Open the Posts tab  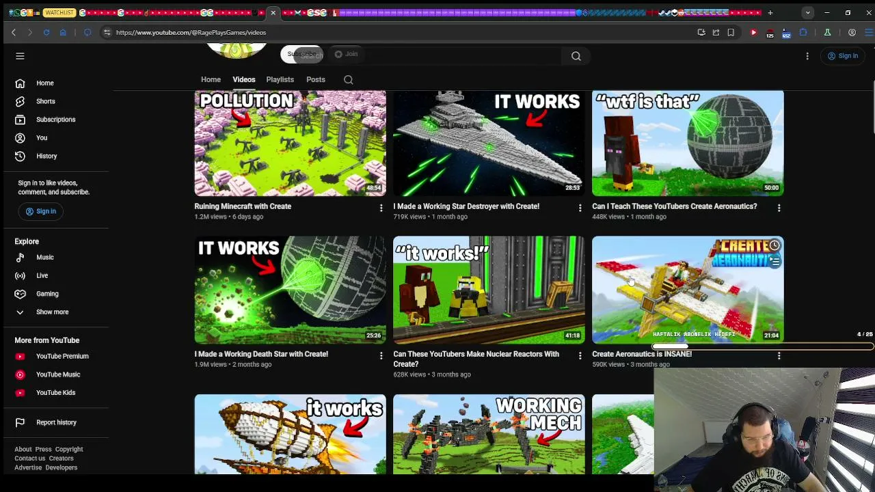(x=315, y=79)
